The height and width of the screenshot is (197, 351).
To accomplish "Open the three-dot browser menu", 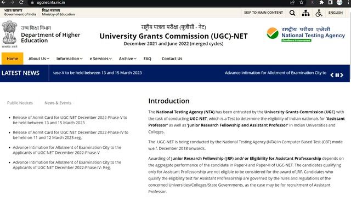I will tap(348, 2).
